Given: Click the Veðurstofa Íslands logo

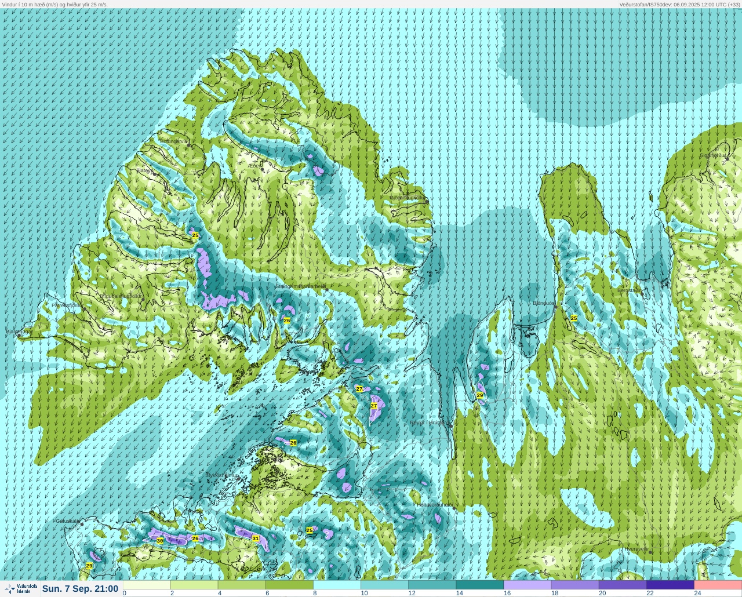Looking at the screenshot, I should pos(20,589).
